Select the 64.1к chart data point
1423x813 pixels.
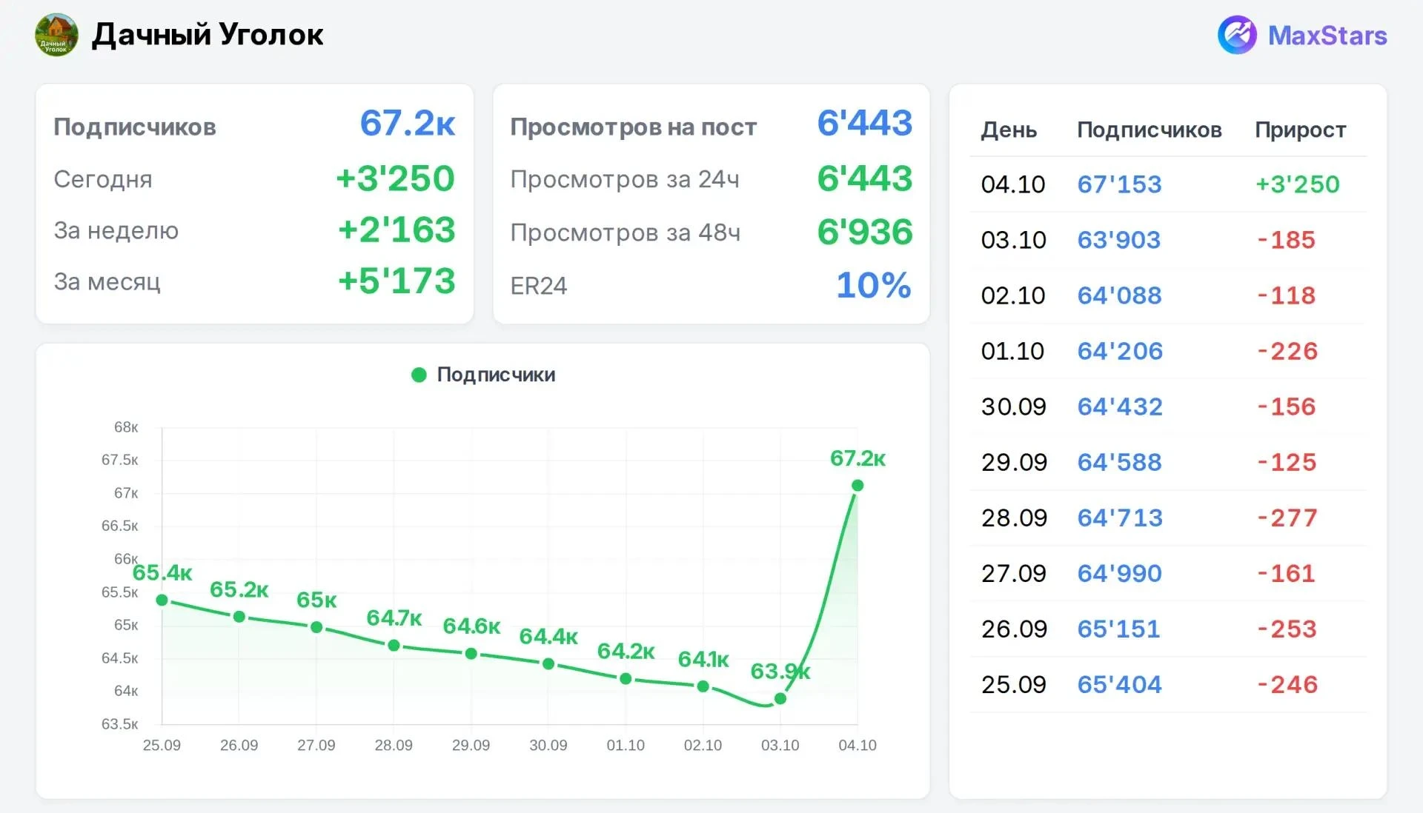coord(703,686)
